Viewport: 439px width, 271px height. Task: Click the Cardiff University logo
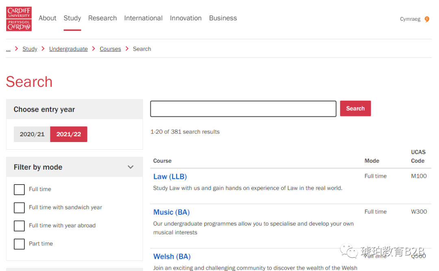[x=19, y=19]
